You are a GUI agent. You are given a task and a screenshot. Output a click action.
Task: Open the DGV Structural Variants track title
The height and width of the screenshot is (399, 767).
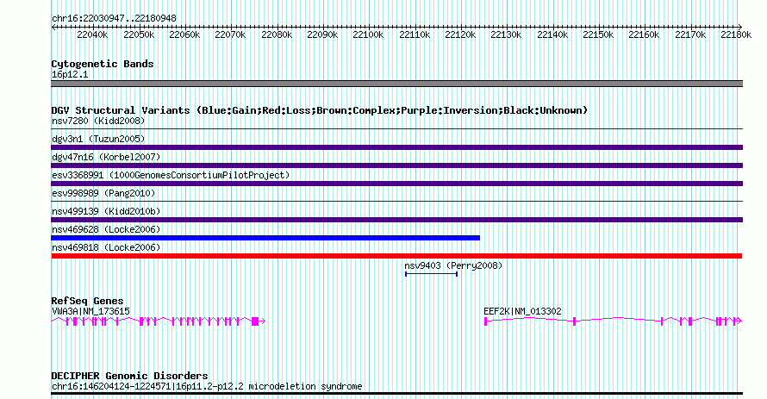pos(320,110)
